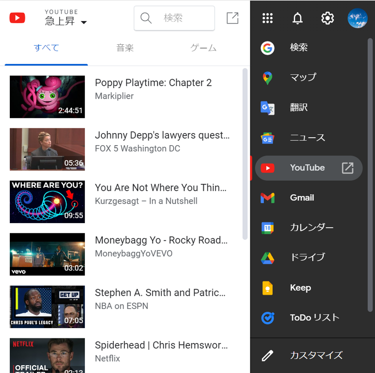The height and width of the screenshot is (373, 375).
Task: Click the Google 検索 icon in sidebar
Action: click(x=268, y=48)
